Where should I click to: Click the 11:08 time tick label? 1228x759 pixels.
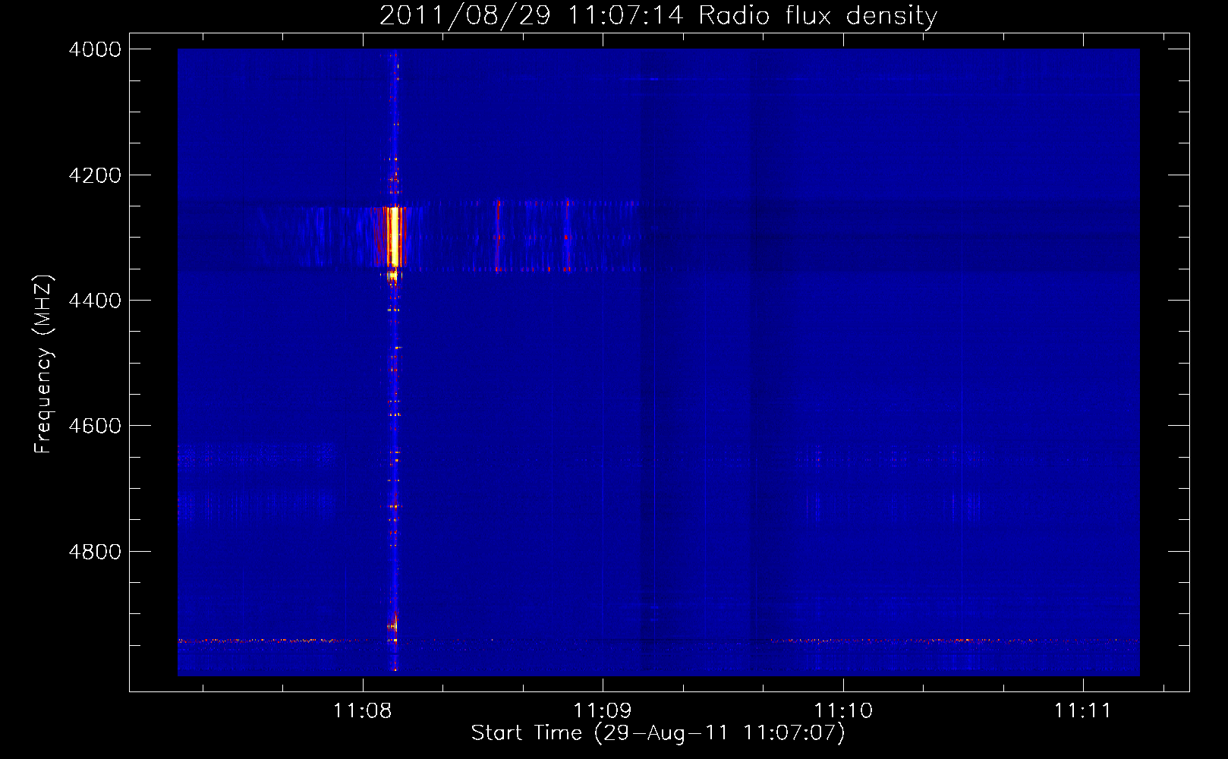point(363,711)
